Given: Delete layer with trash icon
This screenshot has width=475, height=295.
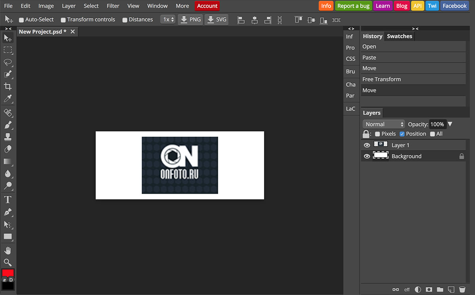Looking at the screenshot, I should coord(462,289).
